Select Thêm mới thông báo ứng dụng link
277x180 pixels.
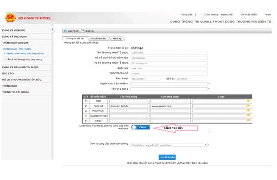pos(25,53)
